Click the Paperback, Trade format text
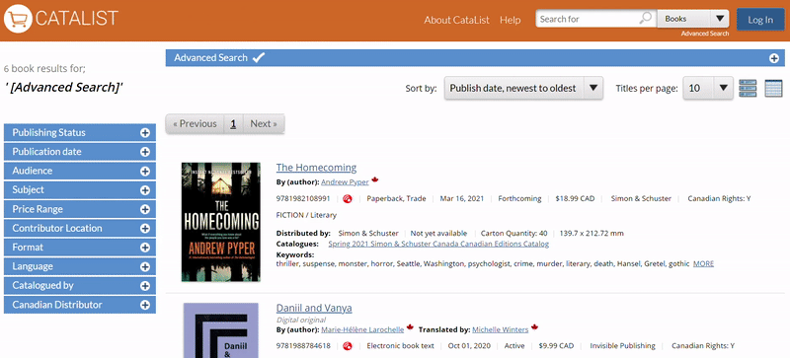 coord(396,199)
